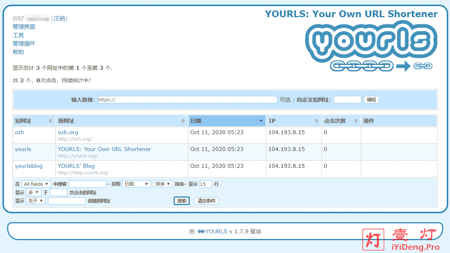
Task: Click the 日期 column descending sort arrow
Action: coord(261,121)
